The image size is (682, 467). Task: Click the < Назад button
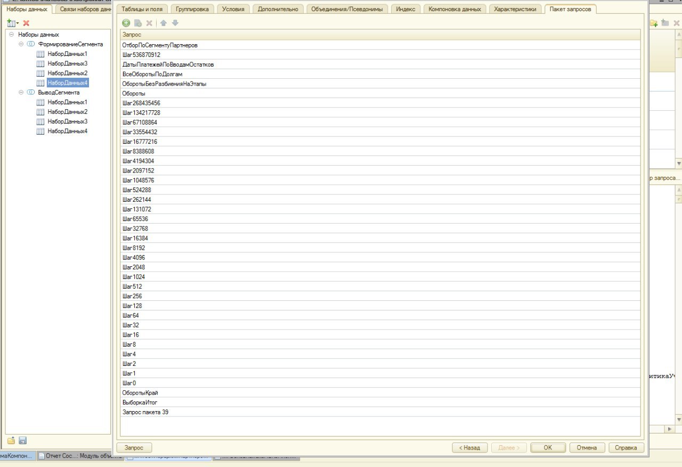470,448
